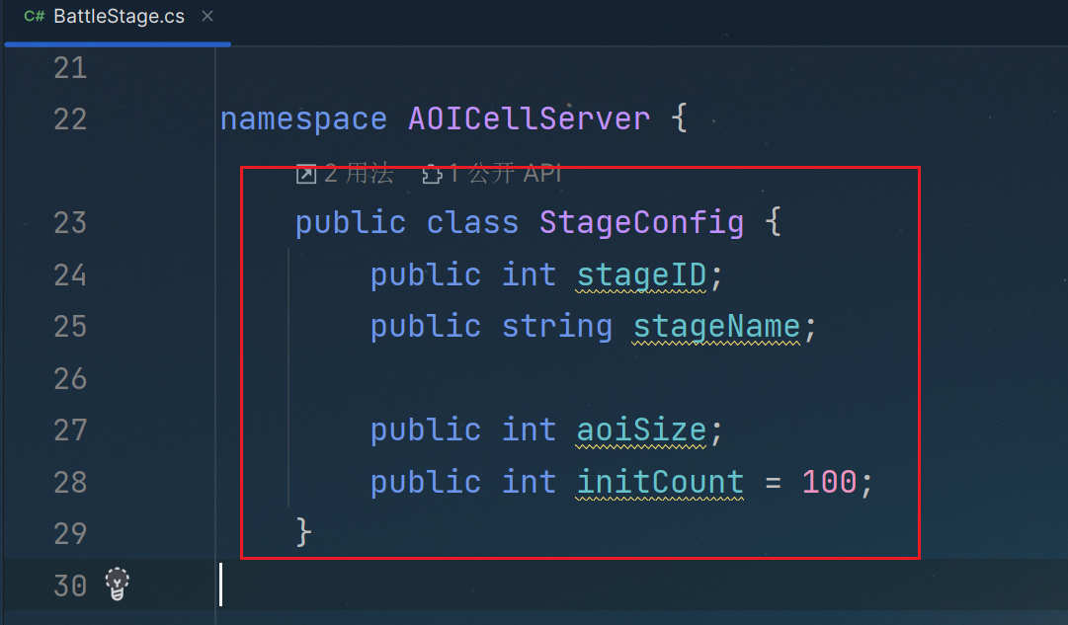Click the initCount field name

660,482
